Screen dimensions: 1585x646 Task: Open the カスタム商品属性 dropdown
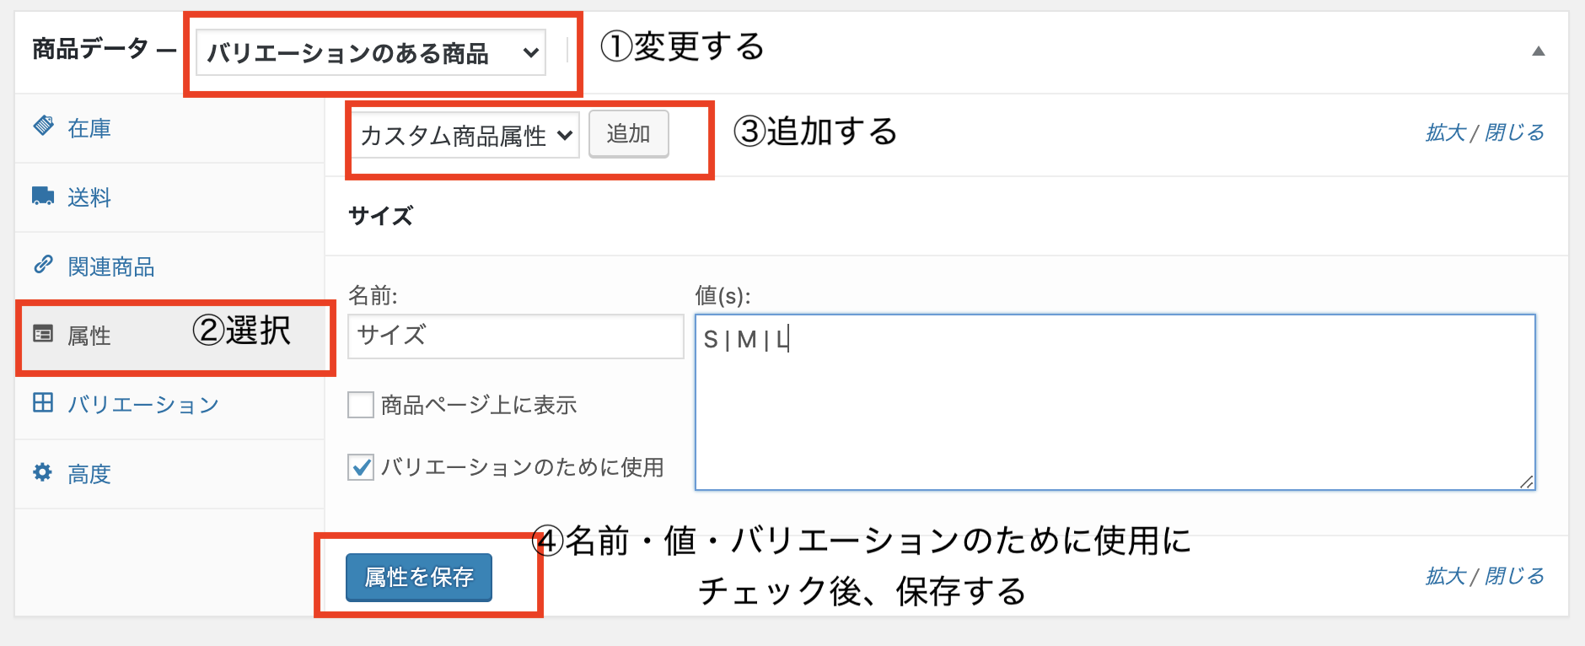click(x=465, y=135)
